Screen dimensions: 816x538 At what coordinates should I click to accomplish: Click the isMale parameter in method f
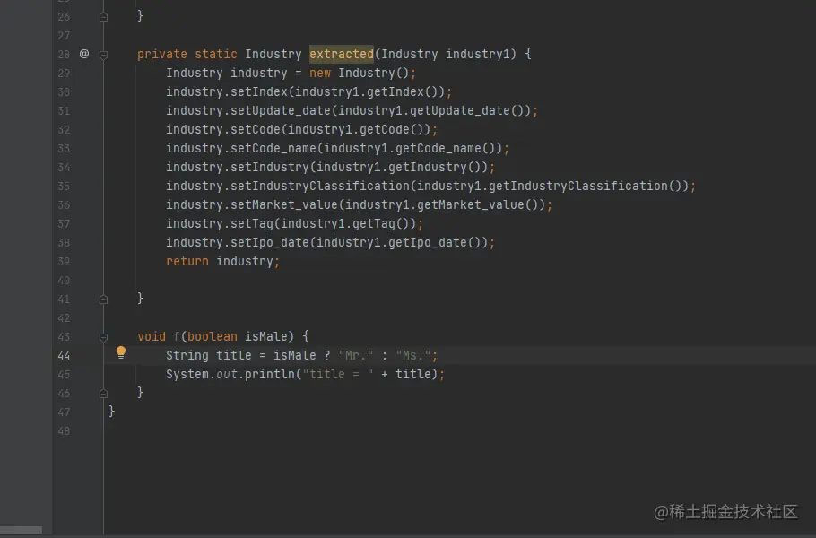pyautogui.click(x=265, y=336)
